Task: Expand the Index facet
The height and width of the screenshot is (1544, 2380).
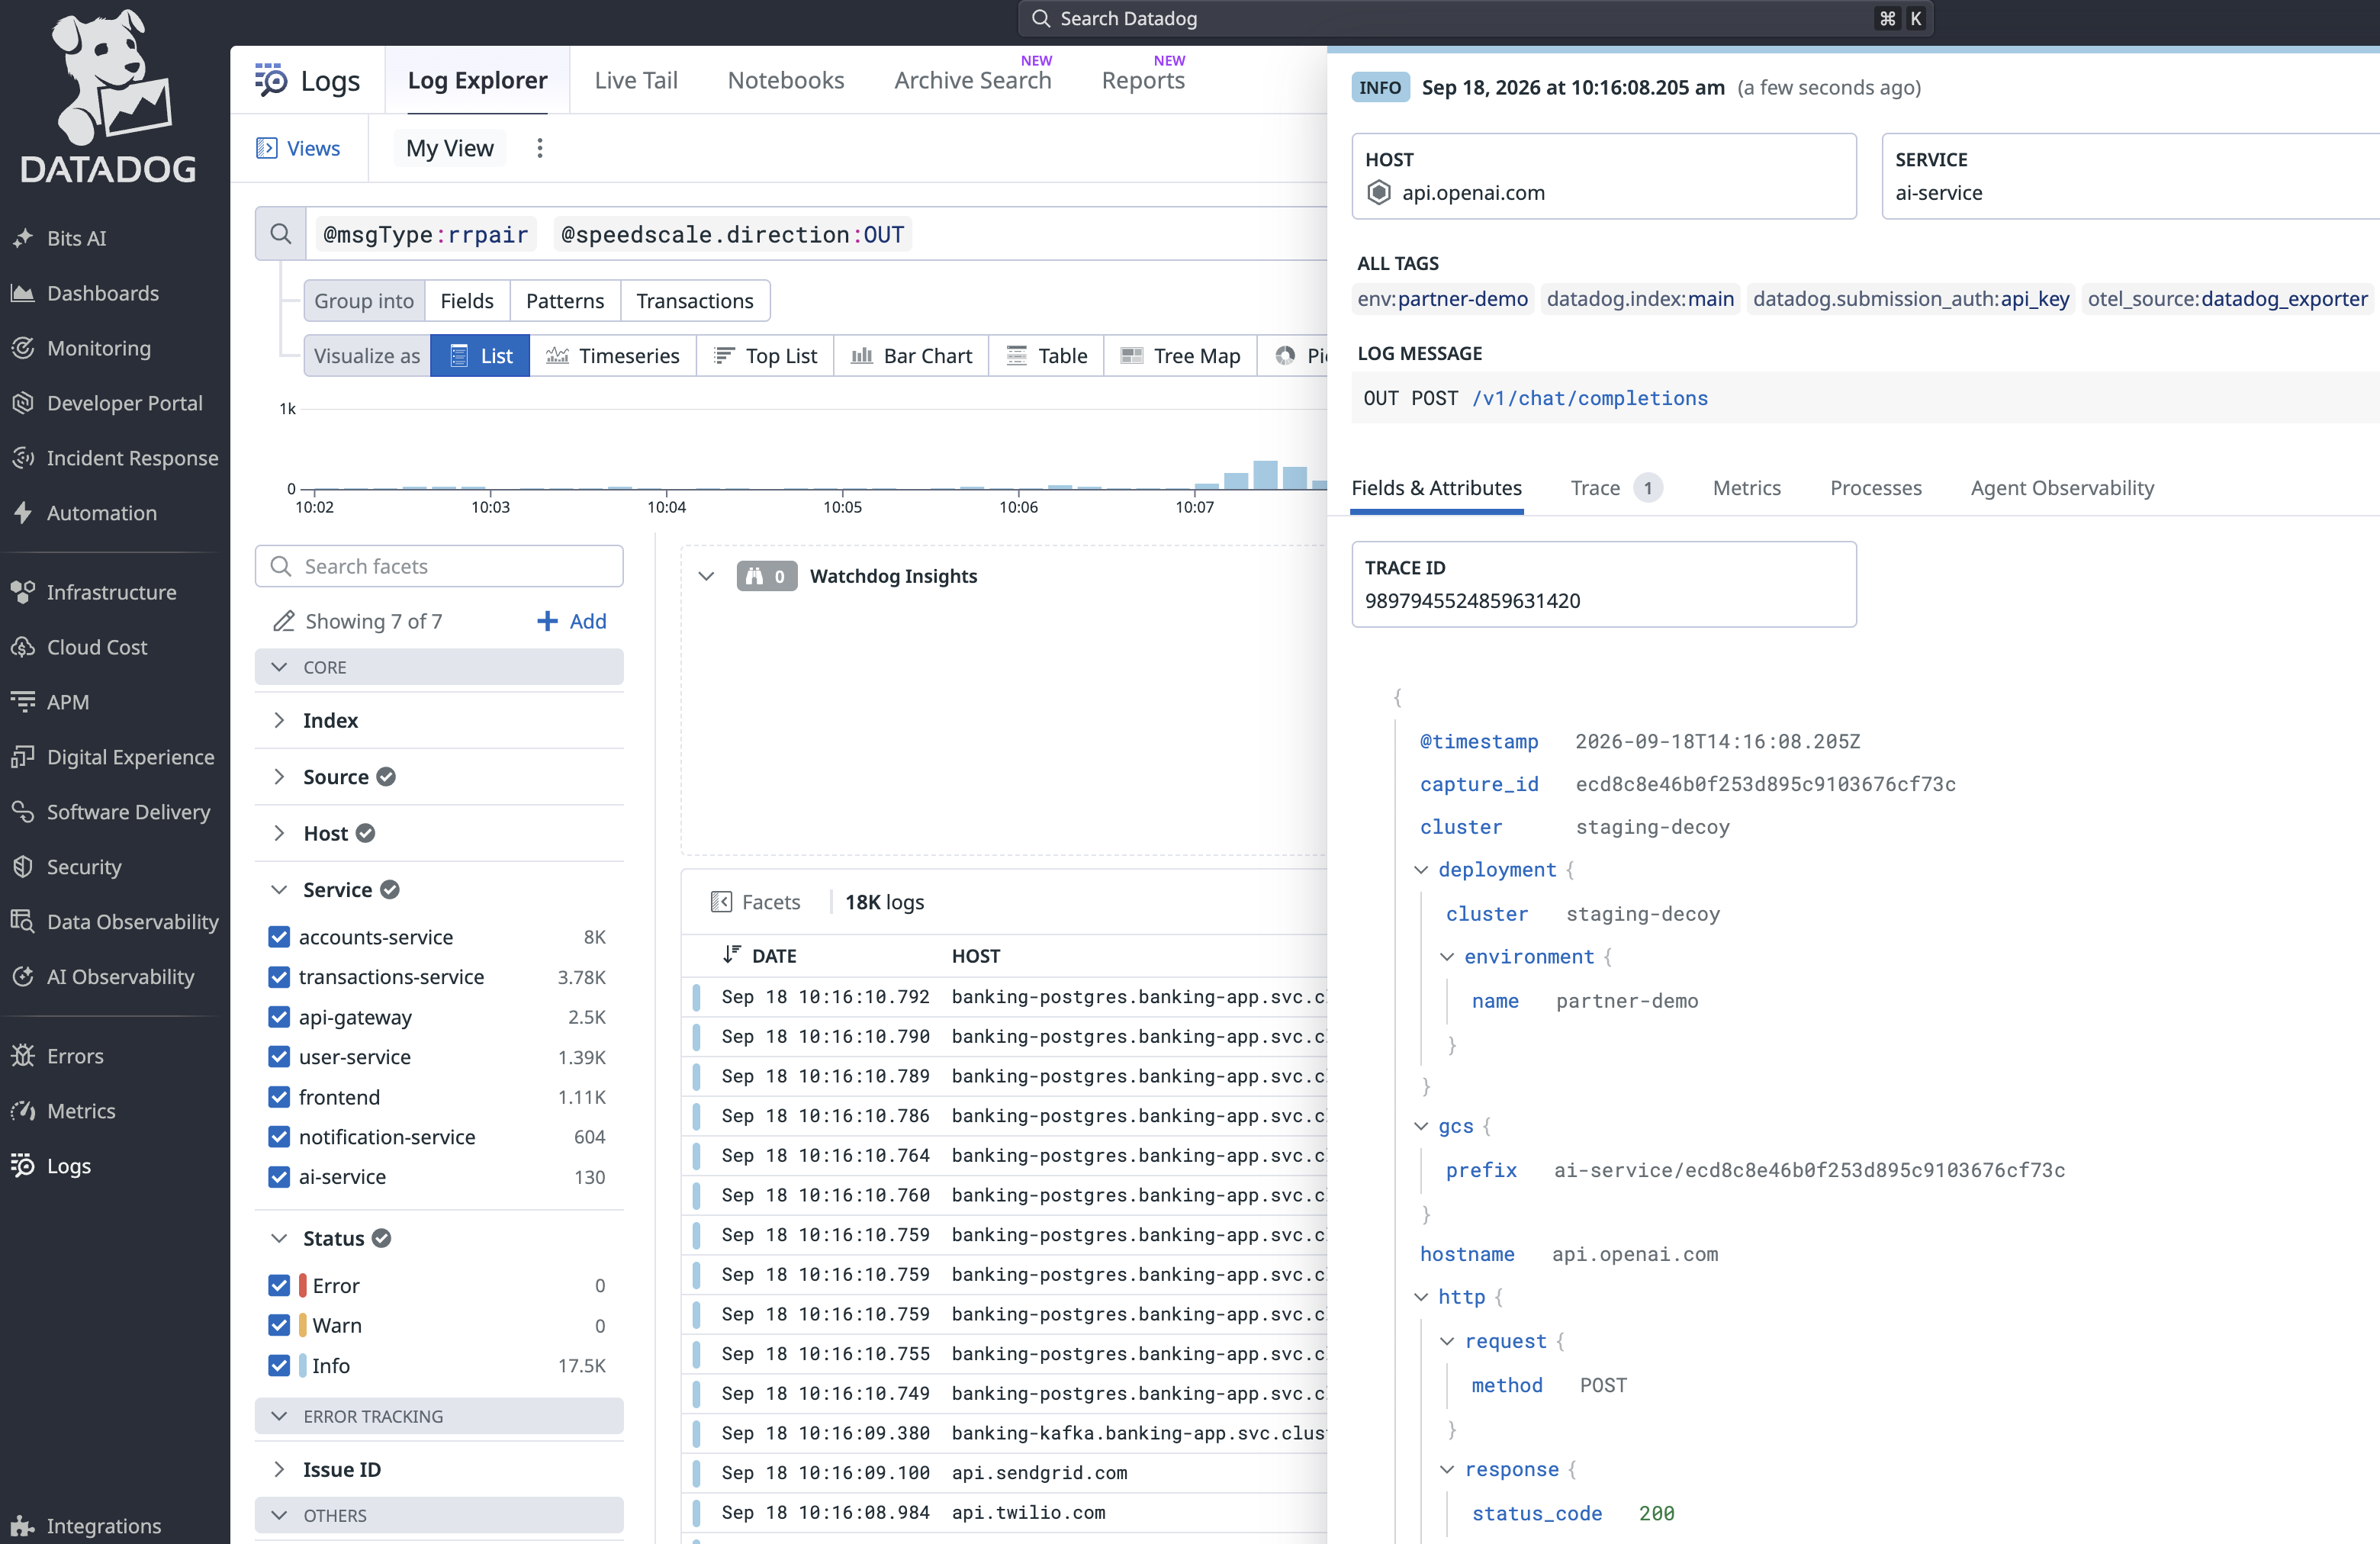Action: tap(279, 720)
